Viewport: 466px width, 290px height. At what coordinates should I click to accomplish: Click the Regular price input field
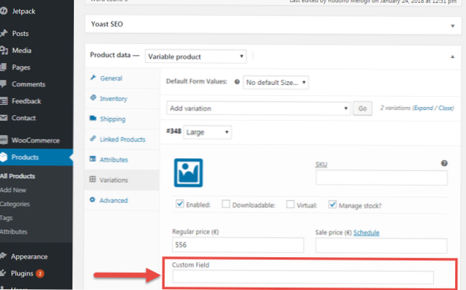click(238, 245)
